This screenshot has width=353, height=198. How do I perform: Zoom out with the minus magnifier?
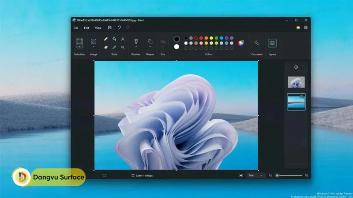270,176
